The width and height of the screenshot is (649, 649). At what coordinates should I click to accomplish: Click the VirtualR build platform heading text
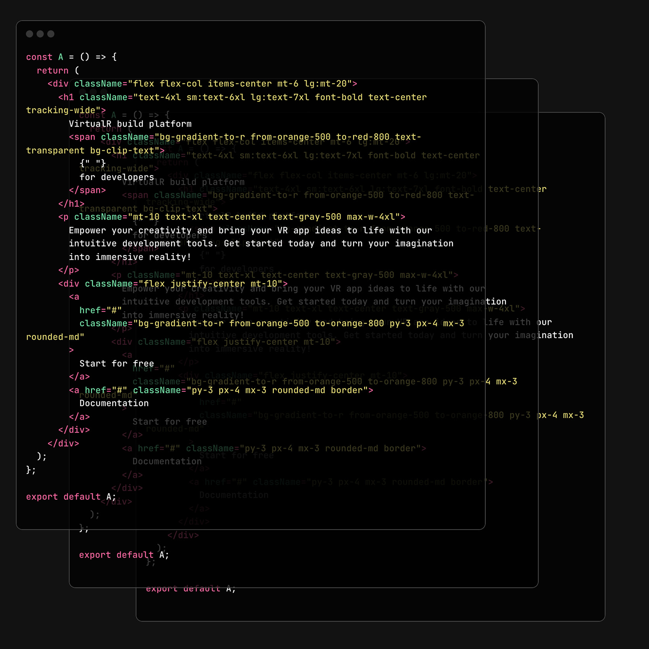(x=130, y=123)
